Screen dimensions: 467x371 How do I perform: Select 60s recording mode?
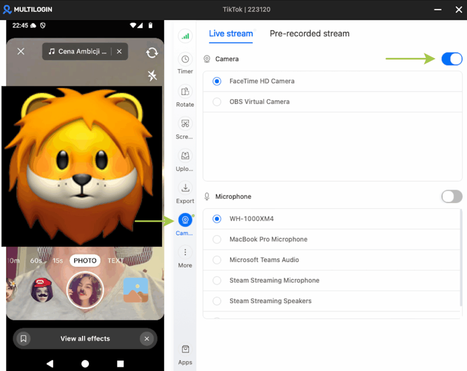(36, 261)
